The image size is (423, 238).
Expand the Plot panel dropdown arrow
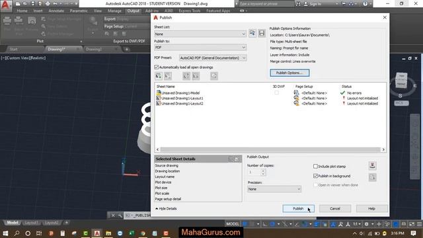[81, 41]
